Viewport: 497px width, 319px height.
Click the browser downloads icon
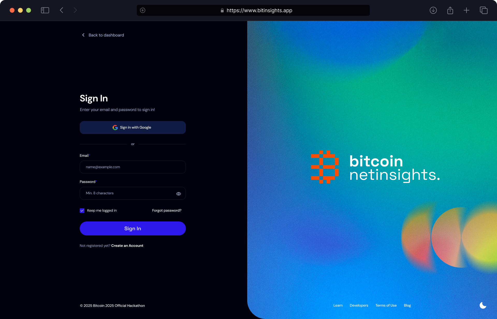[433, 10]
